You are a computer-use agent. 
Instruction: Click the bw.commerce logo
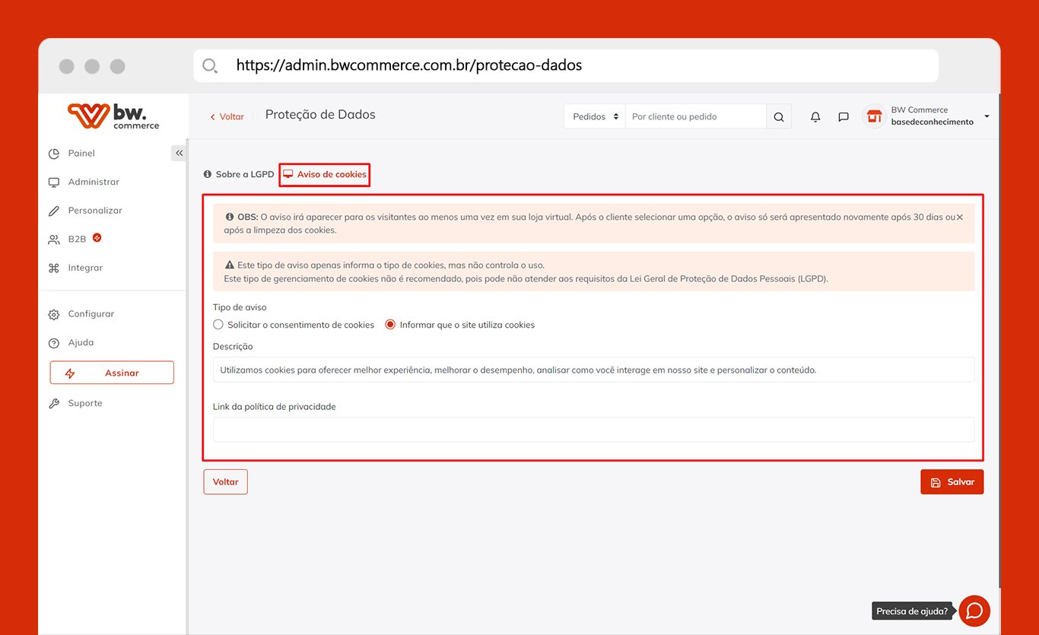pyautogui.click(x=113, y=116)
